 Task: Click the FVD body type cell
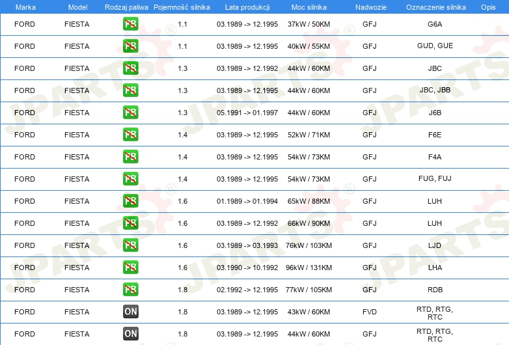(x=370, y=312)
